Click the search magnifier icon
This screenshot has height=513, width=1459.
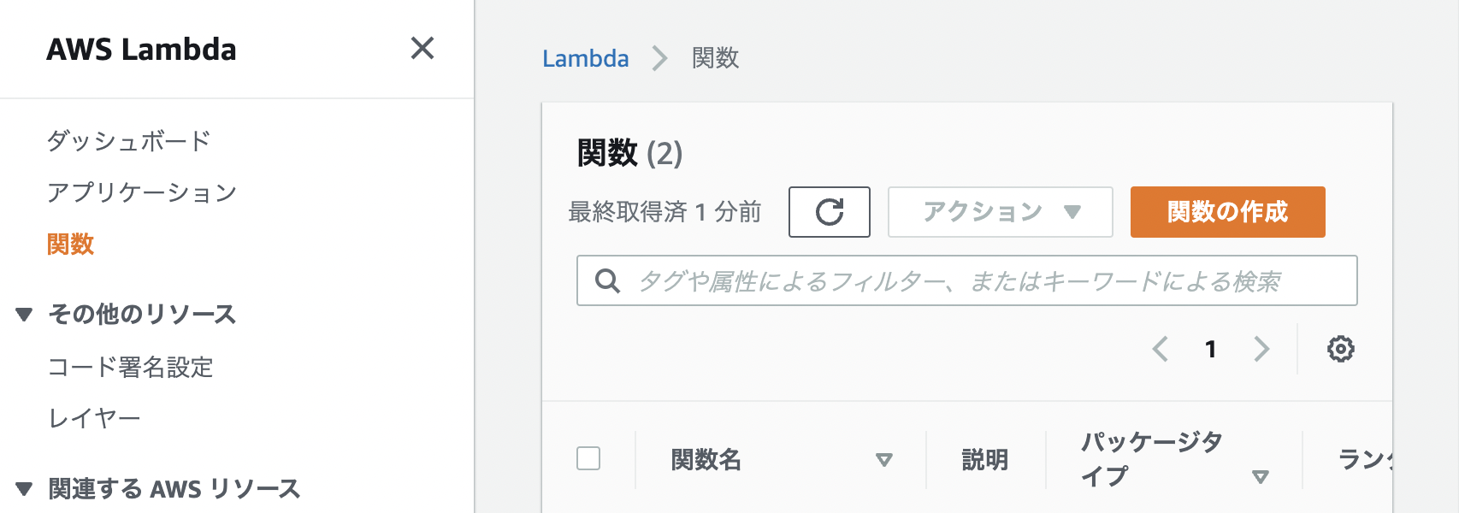coord(608,279)
